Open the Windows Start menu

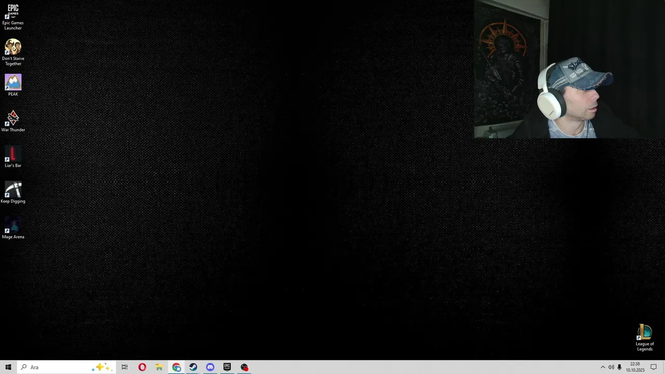pos(8,367)
